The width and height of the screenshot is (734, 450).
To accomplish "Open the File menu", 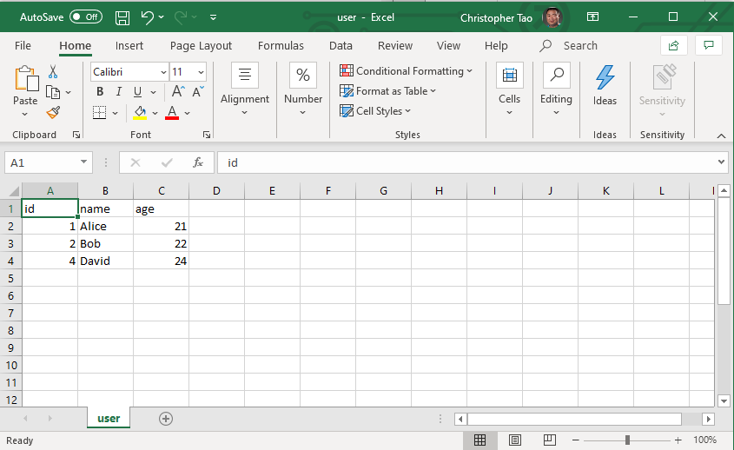I will 23,45.
